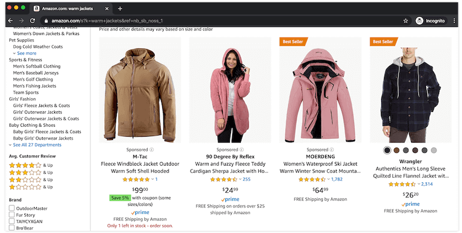462x233 pixels.
Task: Open Girls' Fleece Jackets & Coats category
Action: (x=42, y=106)
